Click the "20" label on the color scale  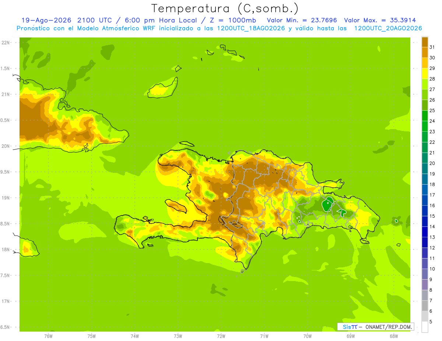click(432, 163)
